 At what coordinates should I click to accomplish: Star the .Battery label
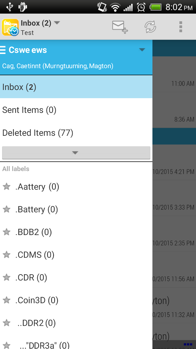[7, 209]
